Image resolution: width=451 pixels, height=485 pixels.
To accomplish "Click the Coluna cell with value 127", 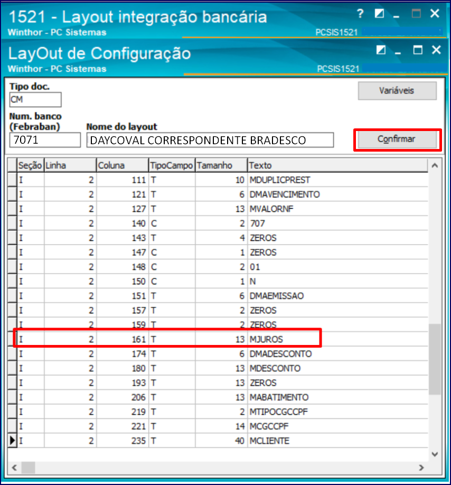I will click(123, 209).
